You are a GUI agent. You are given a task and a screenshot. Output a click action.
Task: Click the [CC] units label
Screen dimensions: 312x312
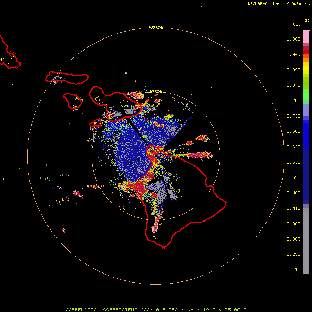(296, 24)
